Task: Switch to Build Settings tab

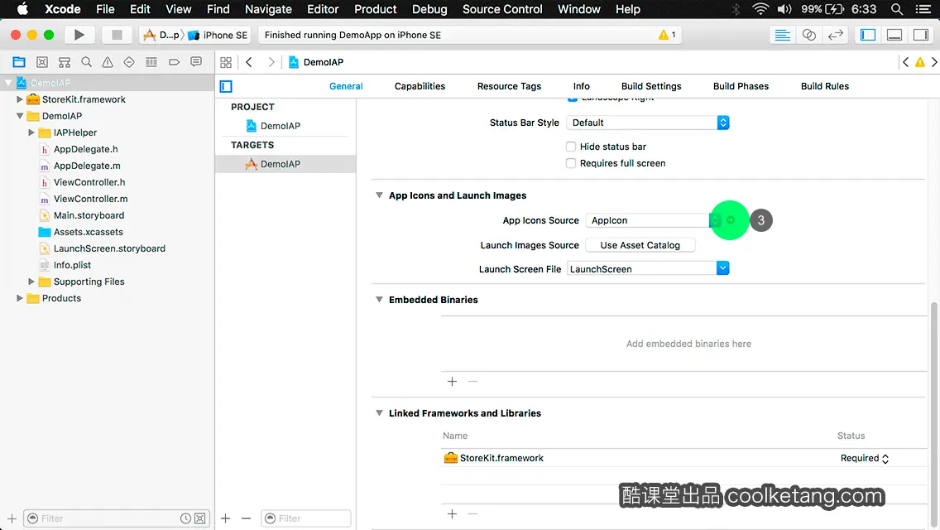Action: click(651, 86)
